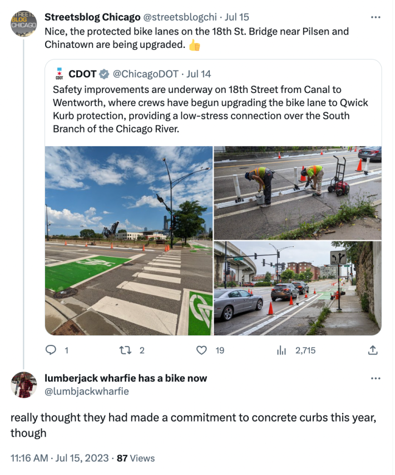The width and height of the screenshot is (395, 475).
Task: Enlarge photo of workers installing curb
Action: (x=298, y=192)
